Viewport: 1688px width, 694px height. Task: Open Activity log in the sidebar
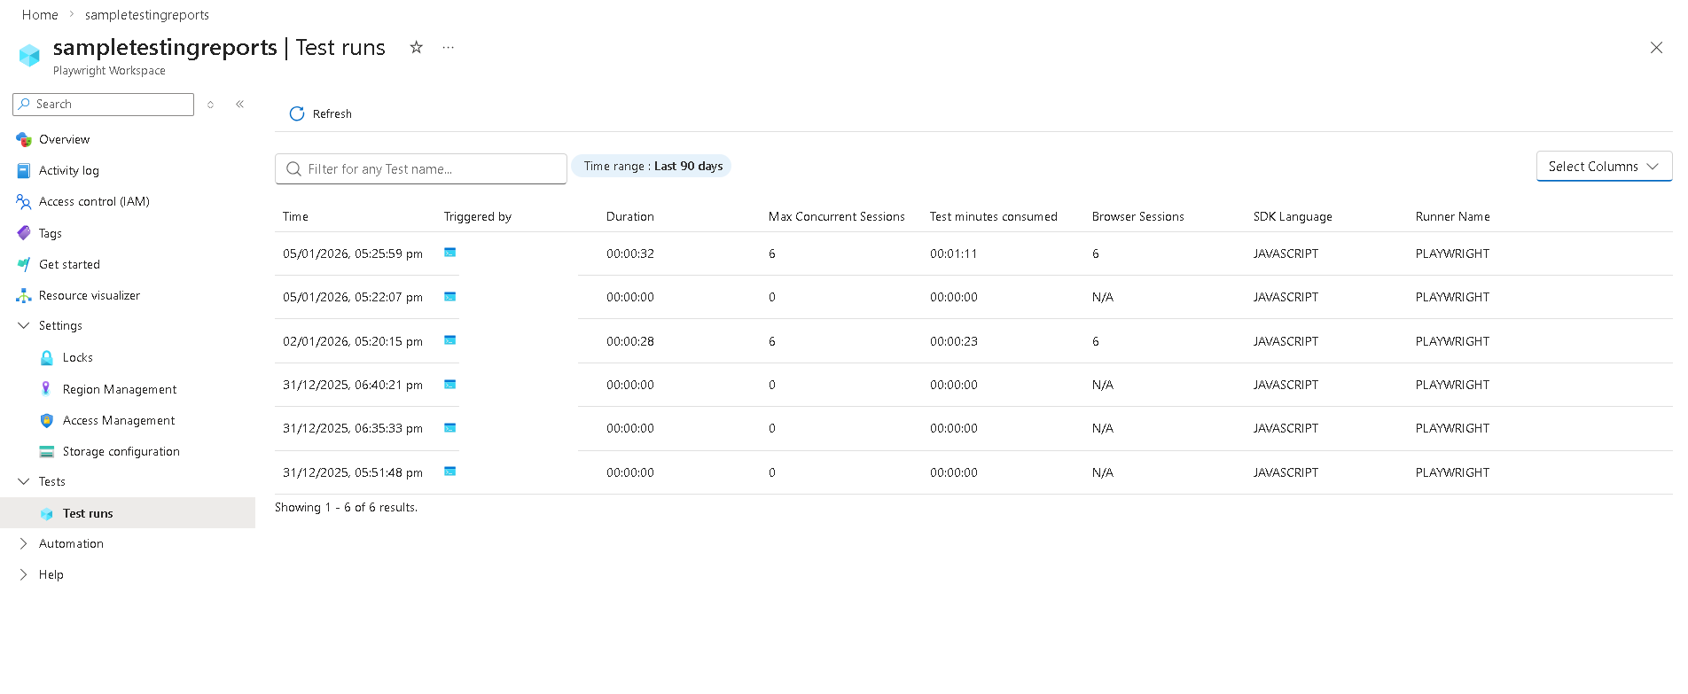pyautogui.click(x=68, y=171)
